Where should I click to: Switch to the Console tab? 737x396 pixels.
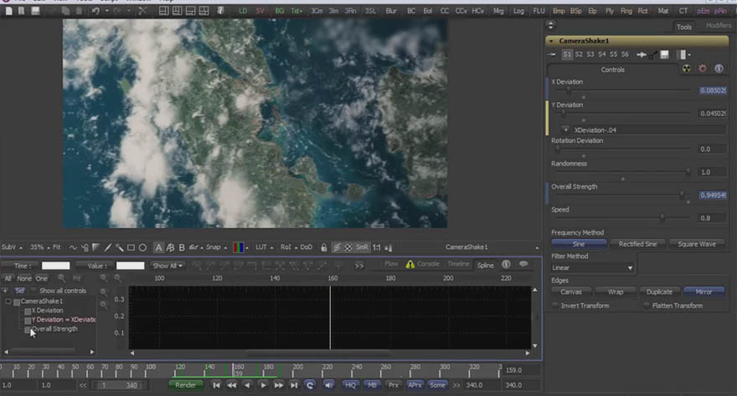pos(428,264)
